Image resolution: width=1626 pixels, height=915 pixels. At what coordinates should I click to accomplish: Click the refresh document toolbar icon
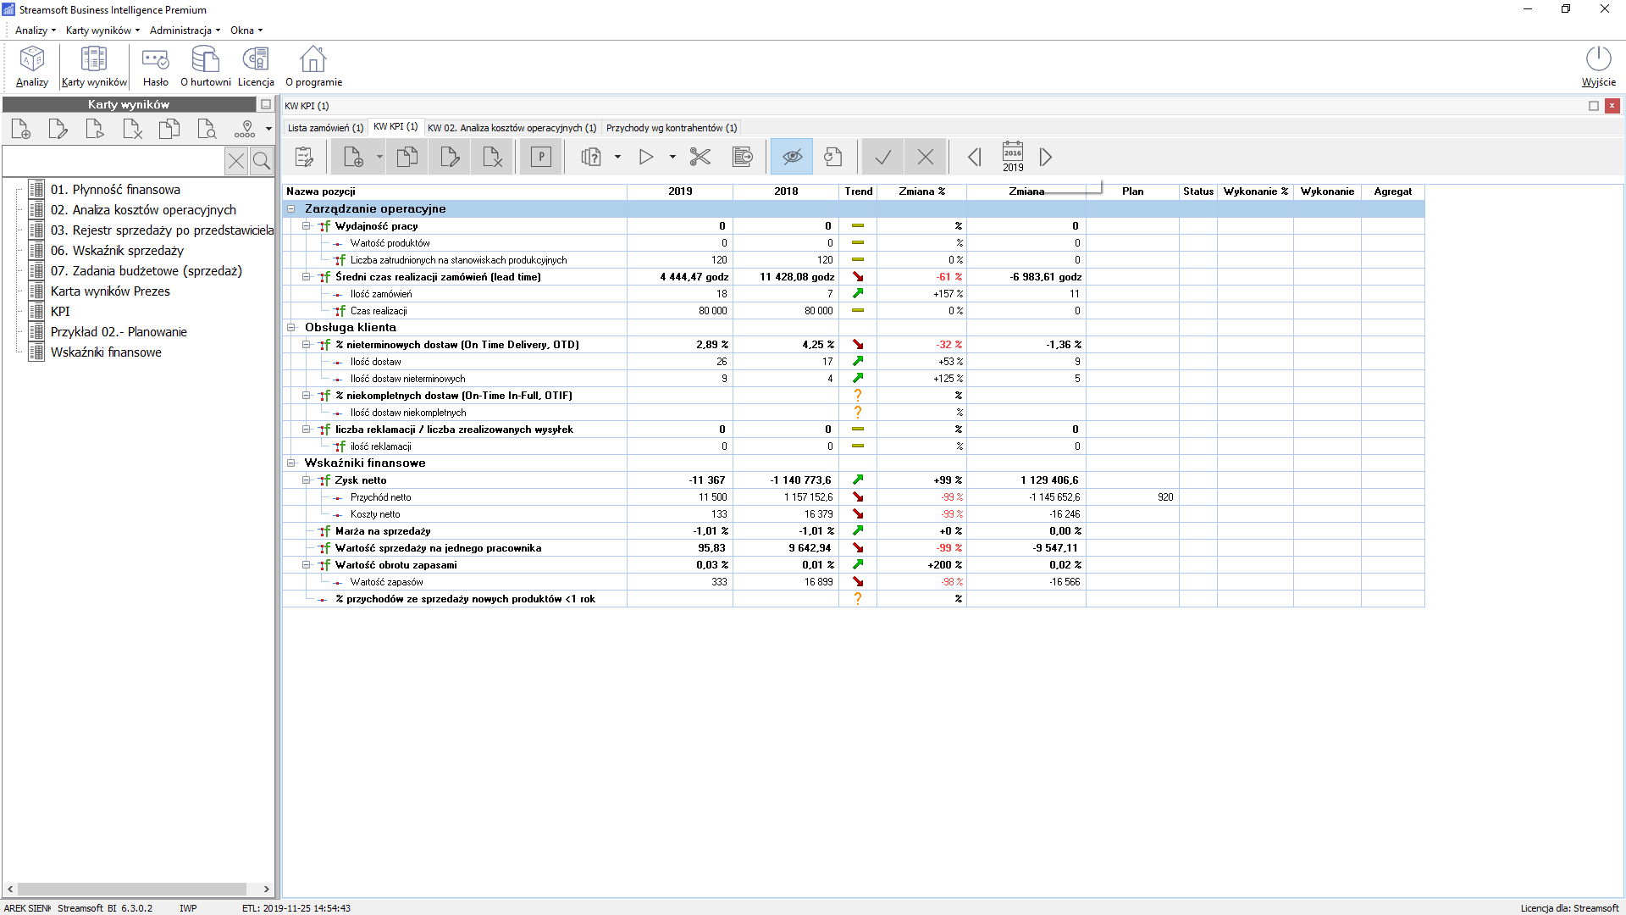coord(833,157)
